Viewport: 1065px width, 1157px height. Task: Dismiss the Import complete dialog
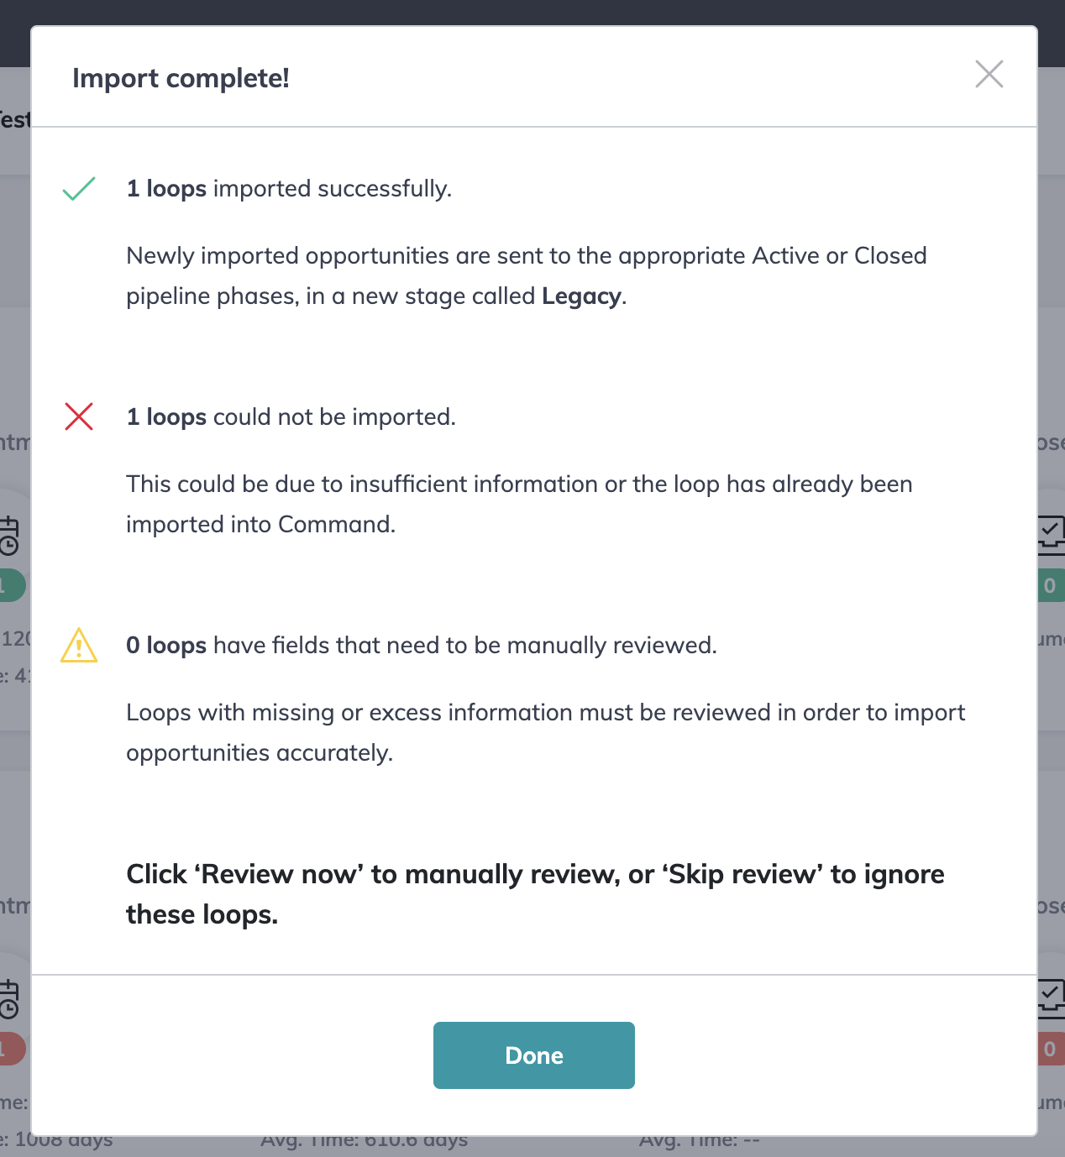click(989, 75)
